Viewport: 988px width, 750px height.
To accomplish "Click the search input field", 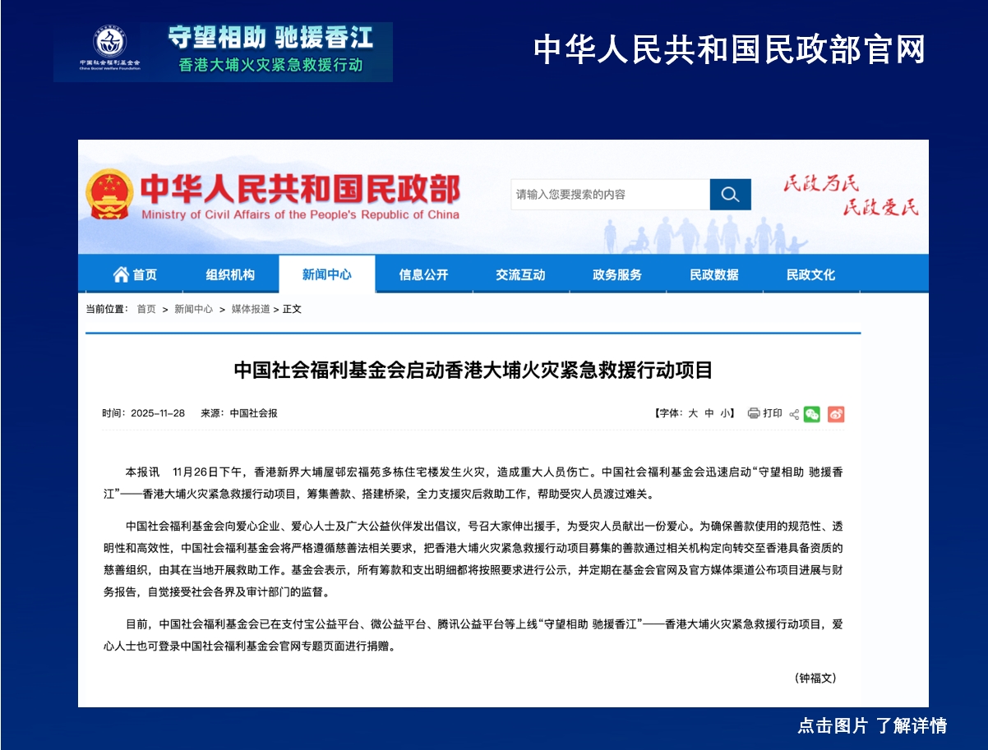I will (x=609, y=195).
